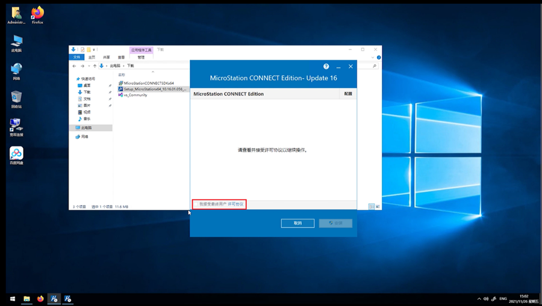This screenshot has width=542, height=306.
Task: Open the 此电脑 desktop icon
Action: coord(16,43)
